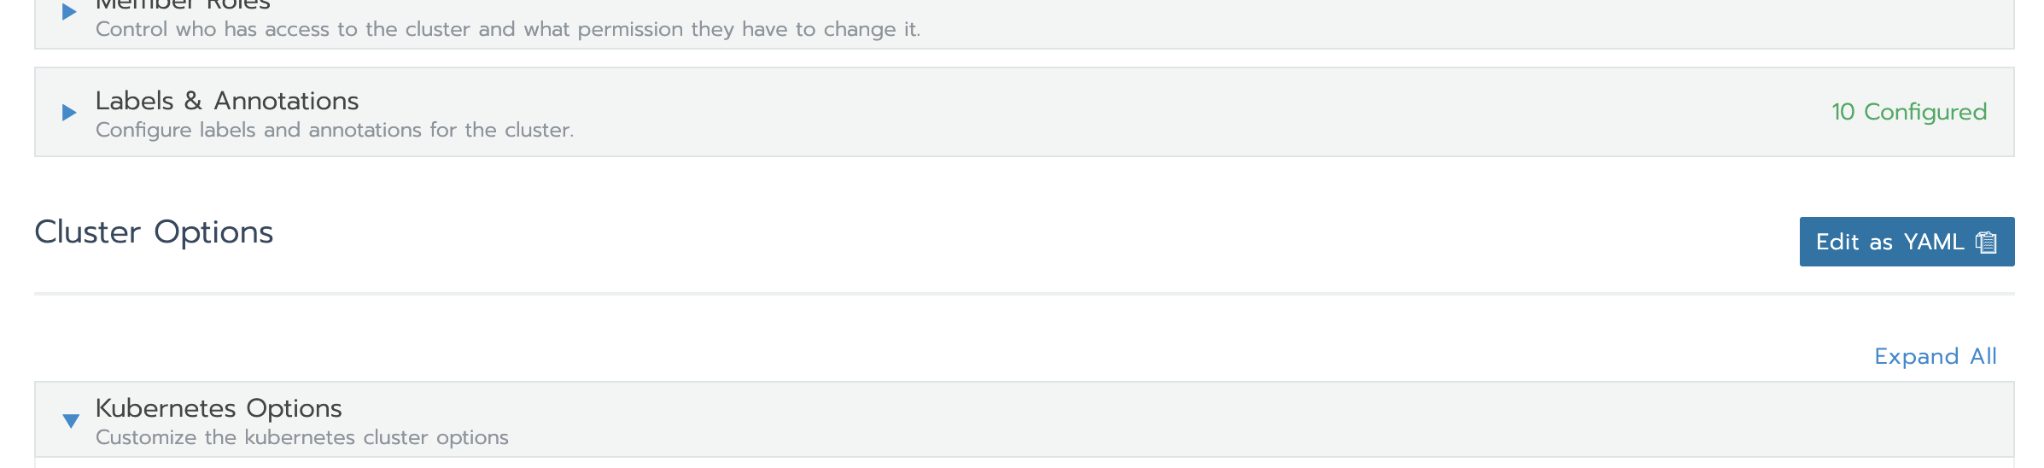Click empty area of Kubernetes Options header

click(1110, 419)
